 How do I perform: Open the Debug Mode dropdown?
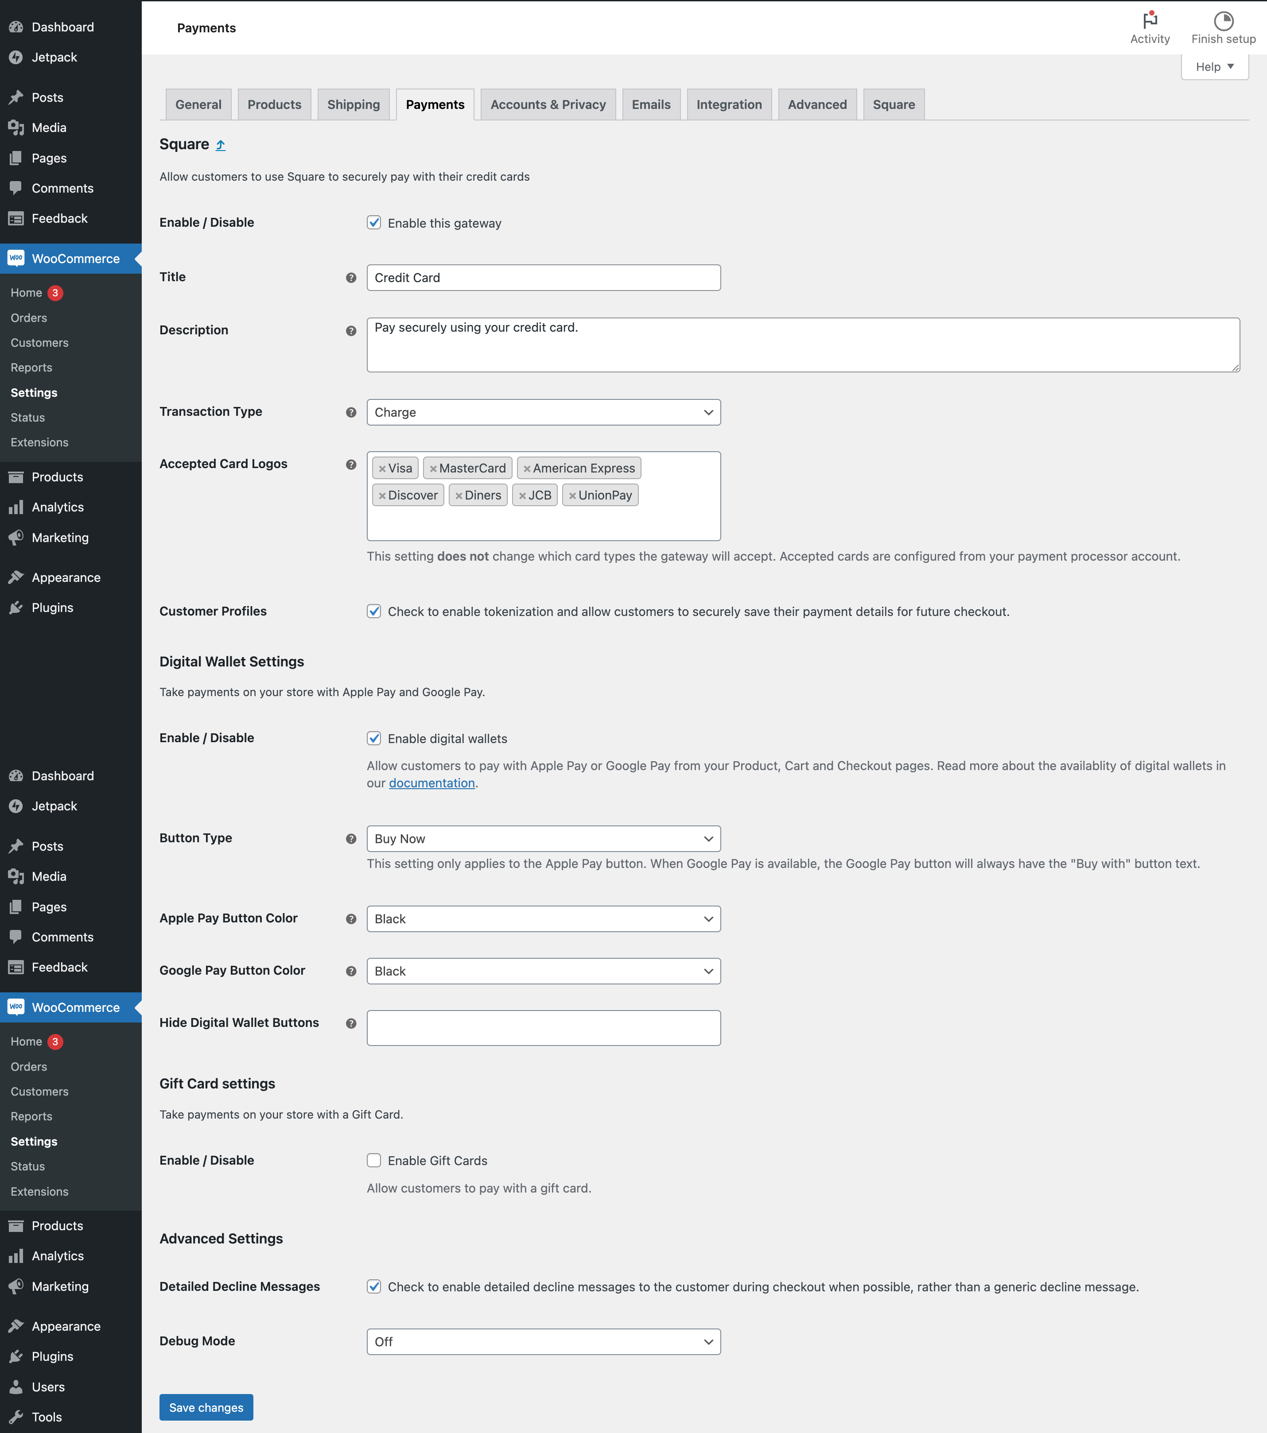pos(544,1341)
